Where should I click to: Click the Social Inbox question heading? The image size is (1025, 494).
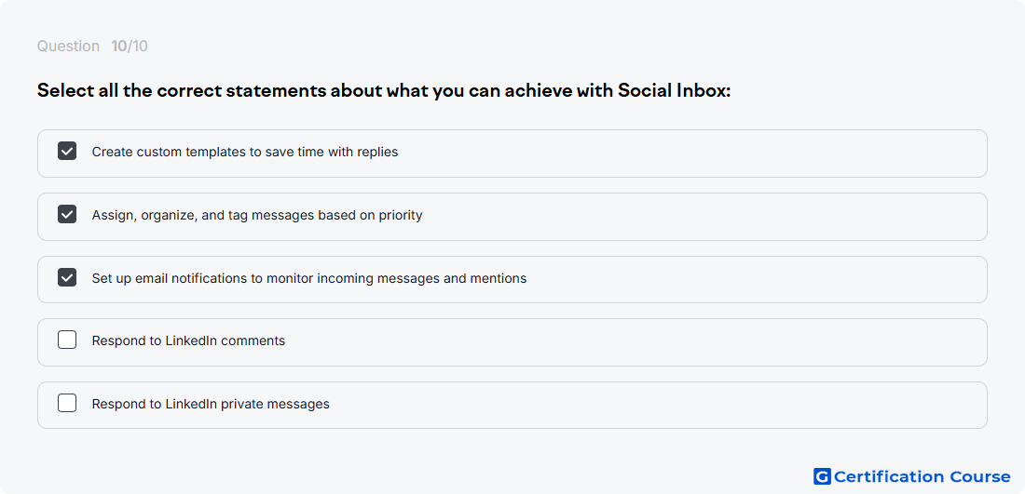click(x=383, y=91)
